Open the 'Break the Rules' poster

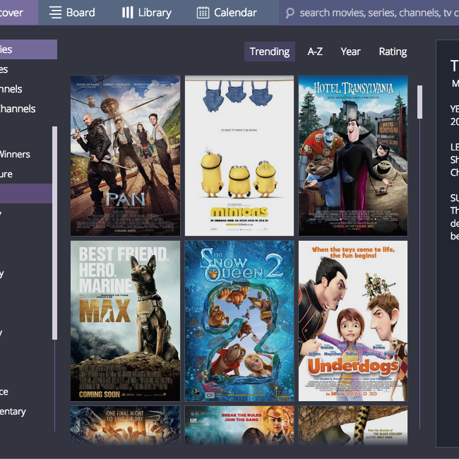pos(239,425)
